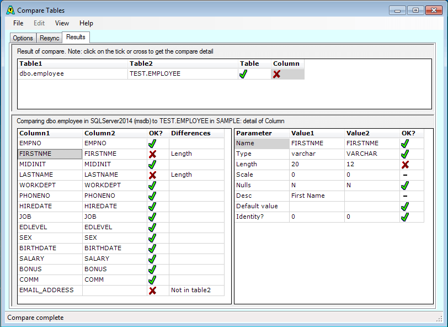Click the Column1 header
448x327 pixels.
click(50, 133)
